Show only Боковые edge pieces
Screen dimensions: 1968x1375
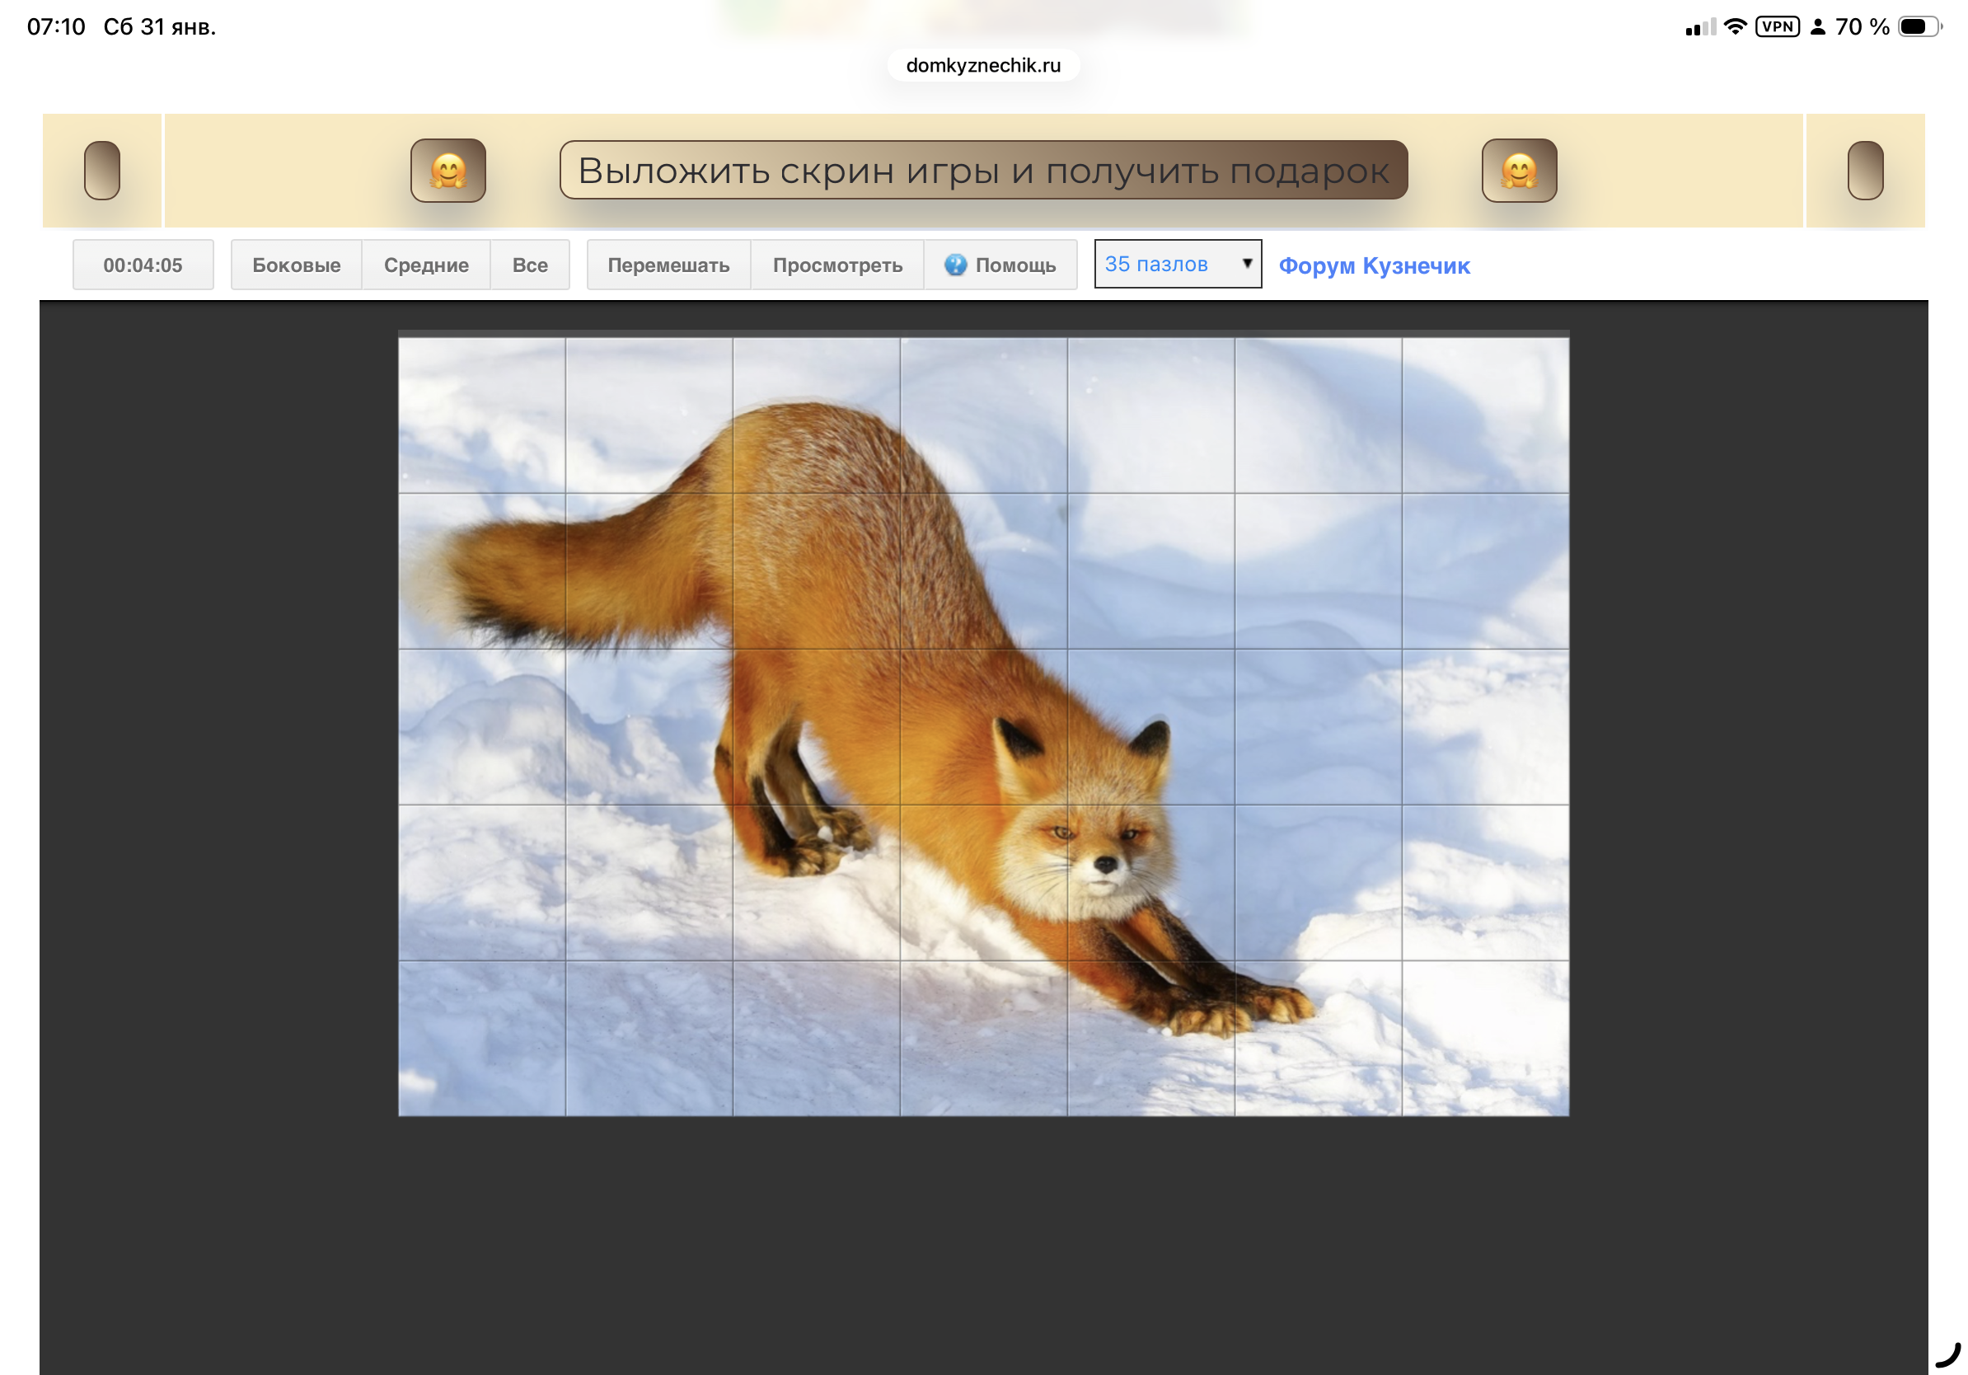pyautogui.click(x=296, y=265)
